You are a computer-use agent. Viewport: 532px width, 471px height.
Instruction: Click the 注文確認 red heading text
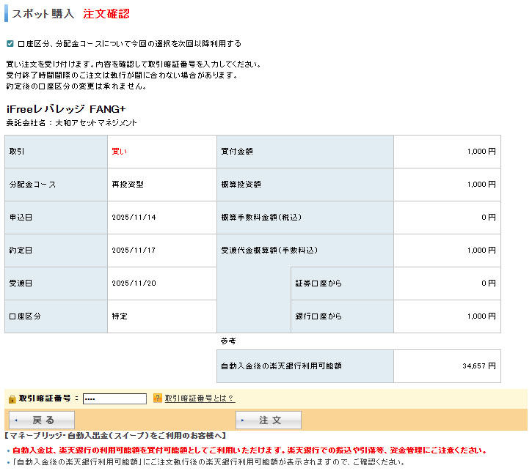[106, 14]
